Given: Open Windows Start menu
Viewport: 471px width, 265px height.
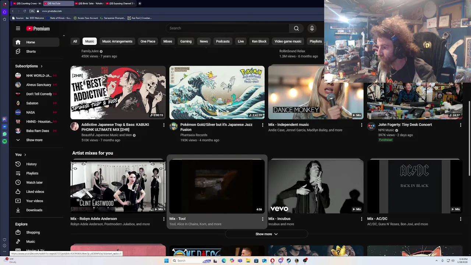Looking at the screenshot, I should pos(166,261).
